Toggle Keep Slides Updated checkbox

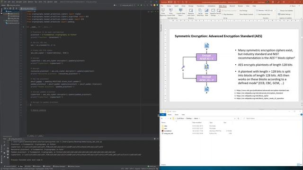point(229,10)
